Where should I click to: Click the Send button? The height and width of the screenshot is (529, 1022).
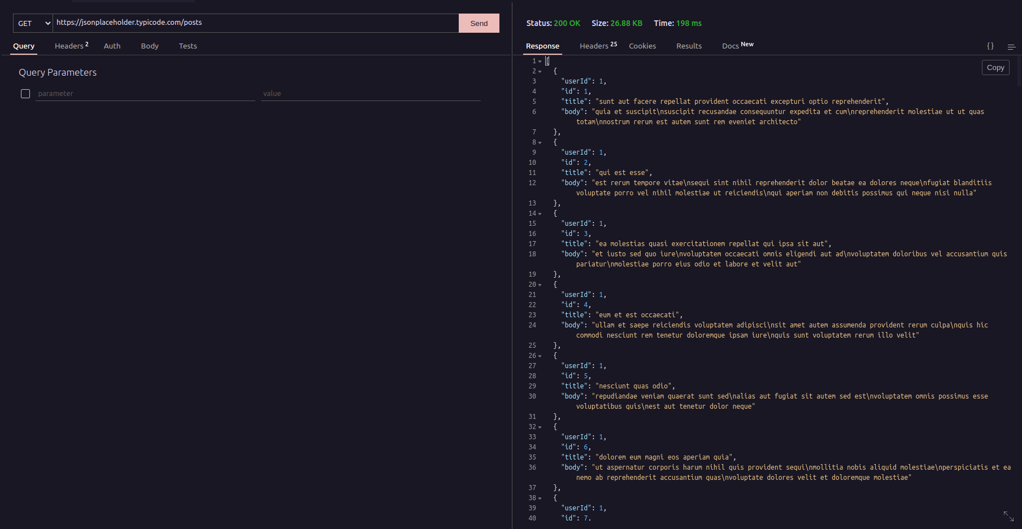(x=479, y=23)
